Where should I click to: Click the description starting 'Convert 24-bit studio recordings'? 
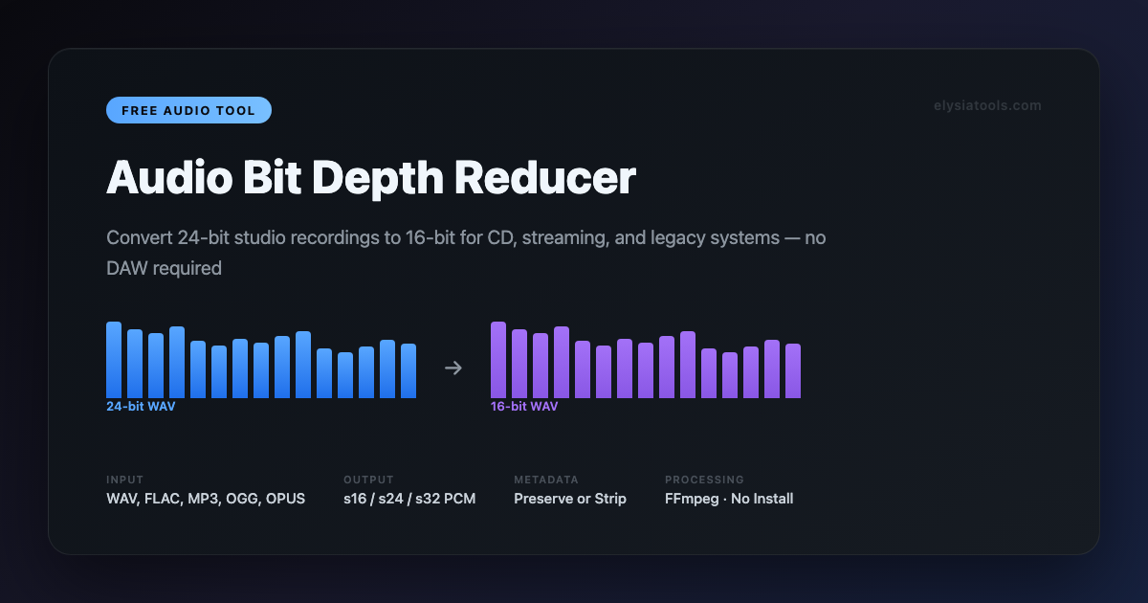click(x=466, y=253)
